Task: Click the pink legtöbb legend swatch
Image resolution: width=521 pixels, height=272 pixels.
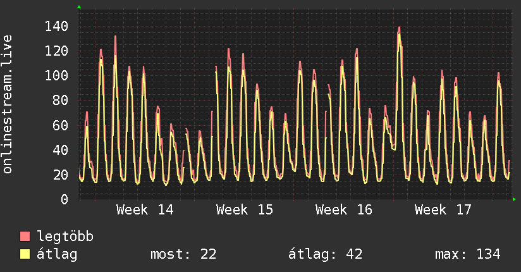Action: click(25, 236)
